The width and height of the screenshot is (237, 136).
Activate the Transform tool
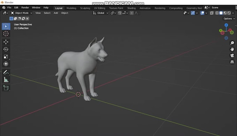[6, 64]
